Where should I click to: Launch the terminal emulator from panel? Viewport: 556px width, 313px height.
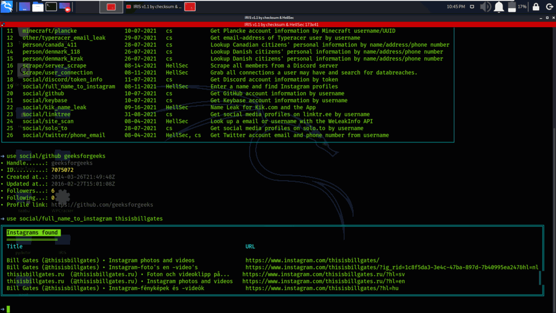pos(51,7)
